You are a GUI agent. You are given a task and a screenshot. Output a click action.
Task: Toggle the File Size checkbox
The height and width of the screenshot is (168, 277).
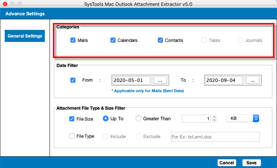[x=72, y=119]
